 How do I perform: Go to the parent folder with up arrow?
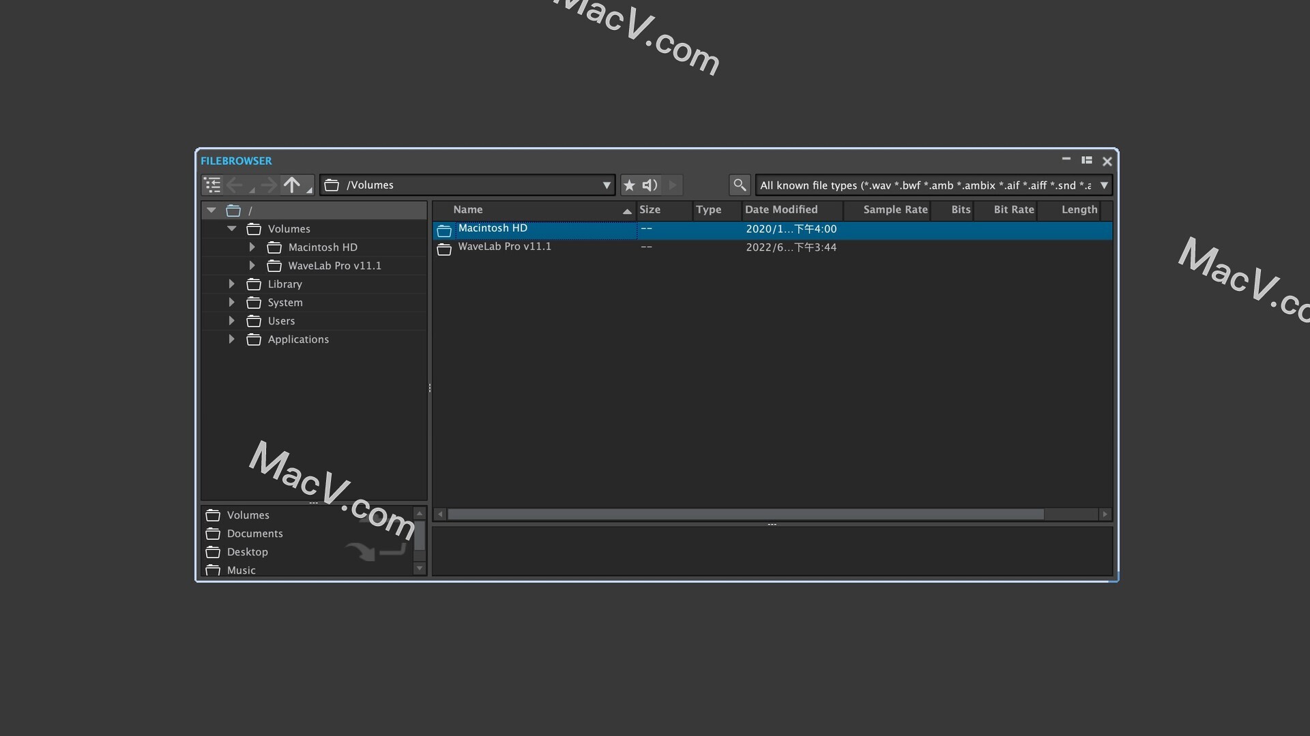tap(292, 185)
